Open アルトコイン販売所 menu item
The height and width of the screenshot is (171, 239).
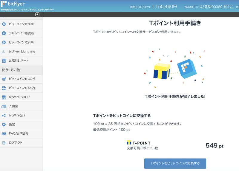21,33
